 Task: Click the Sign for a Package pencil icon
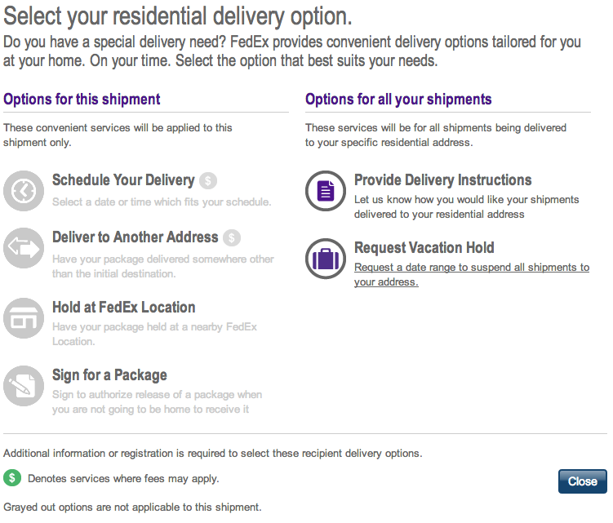[x=24, y=386]
